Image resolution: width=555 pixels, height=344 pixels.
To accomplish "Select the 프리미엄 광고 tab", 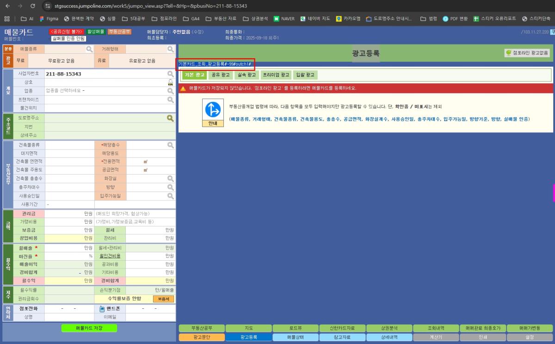I will [276, 75].
